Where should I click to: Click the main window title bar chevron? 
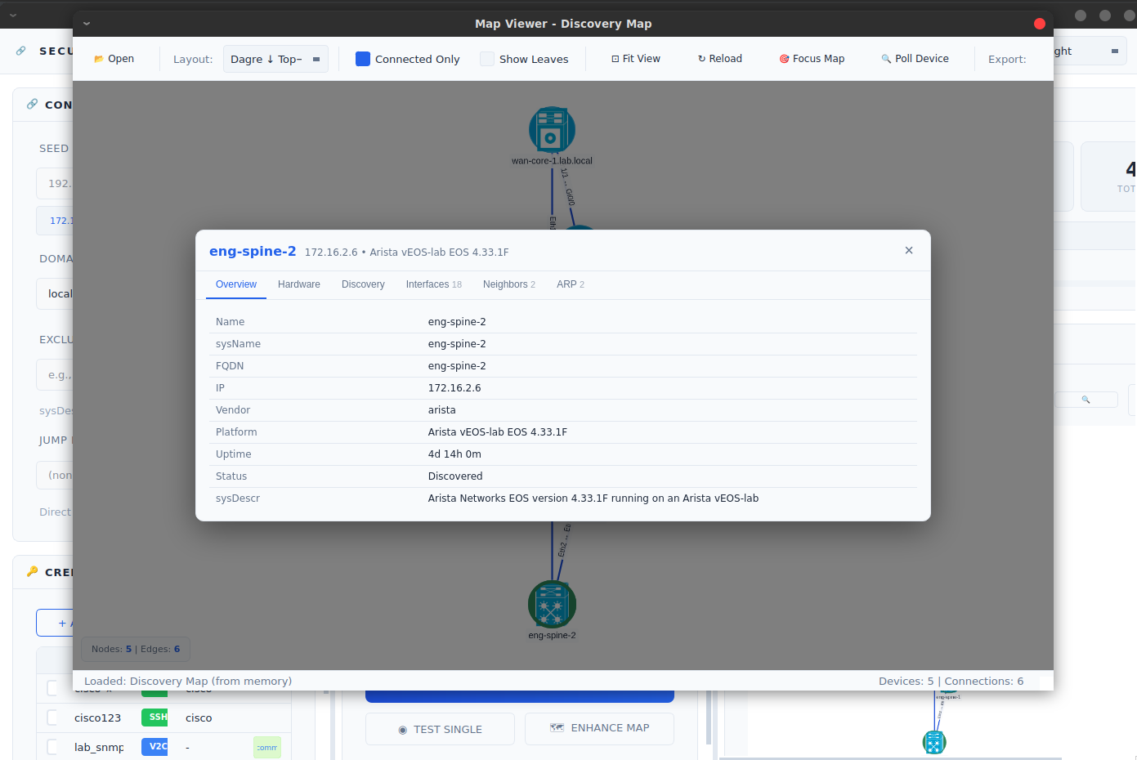point(13,15)
